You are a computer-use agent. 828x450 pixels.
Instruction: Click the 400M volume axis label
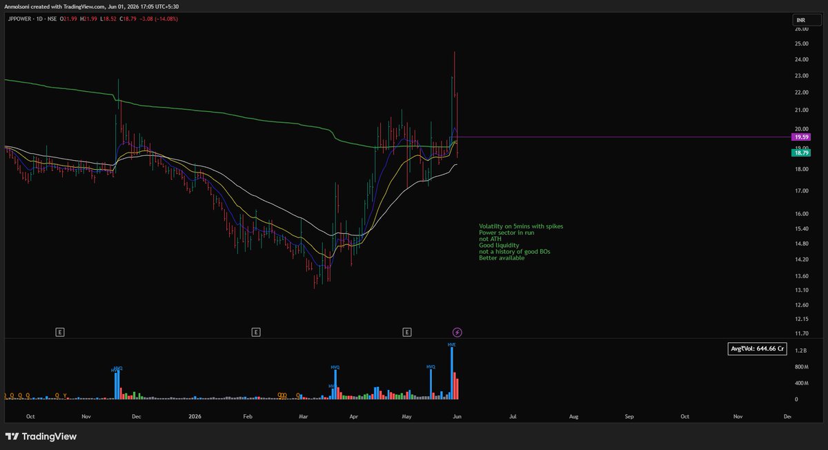(x=802, y=383)
